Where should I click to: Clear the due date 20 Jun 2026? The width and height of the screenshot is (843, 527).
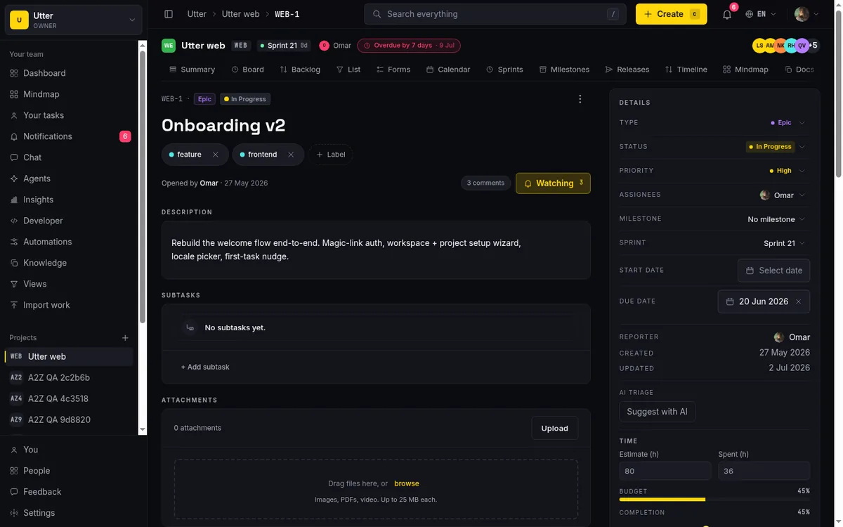[798, 301]
